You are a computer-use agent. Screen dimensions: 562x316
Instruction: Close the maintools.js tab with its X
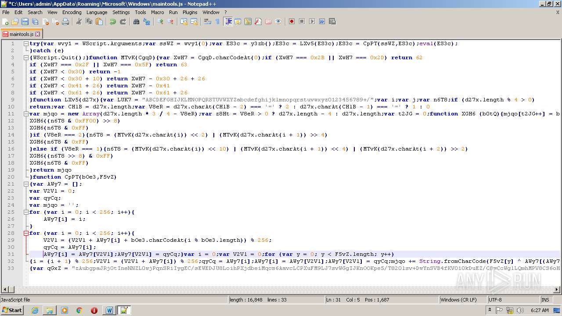pyautogui.click(x=38, y=34)
